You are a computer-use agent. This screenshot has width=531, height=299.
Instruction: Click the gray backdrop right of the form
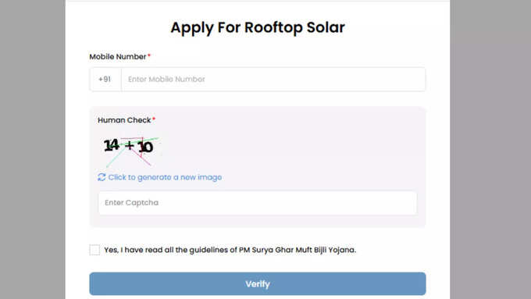click(493, 149)
